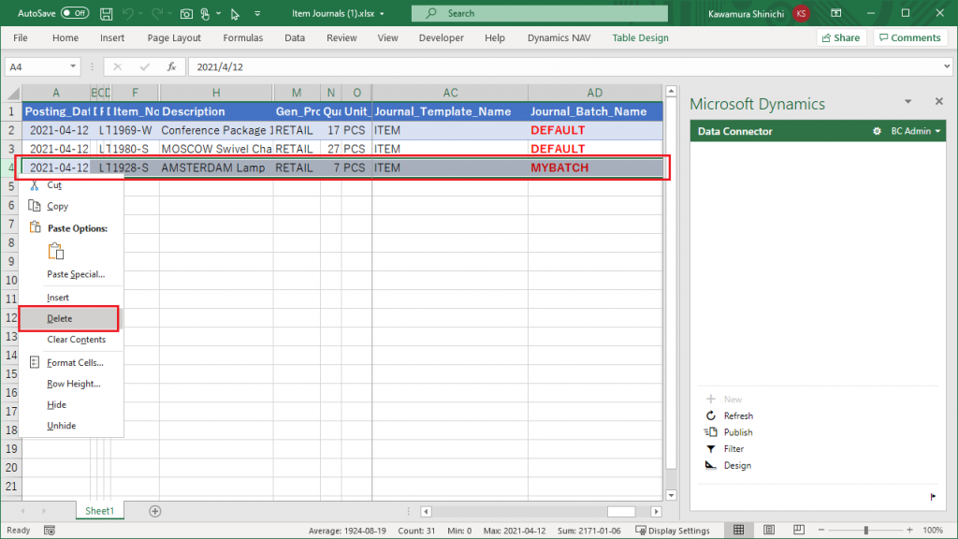Click the Filter funnel icon
The height and width of the screenshot is (539, 958).
[711, 448]
